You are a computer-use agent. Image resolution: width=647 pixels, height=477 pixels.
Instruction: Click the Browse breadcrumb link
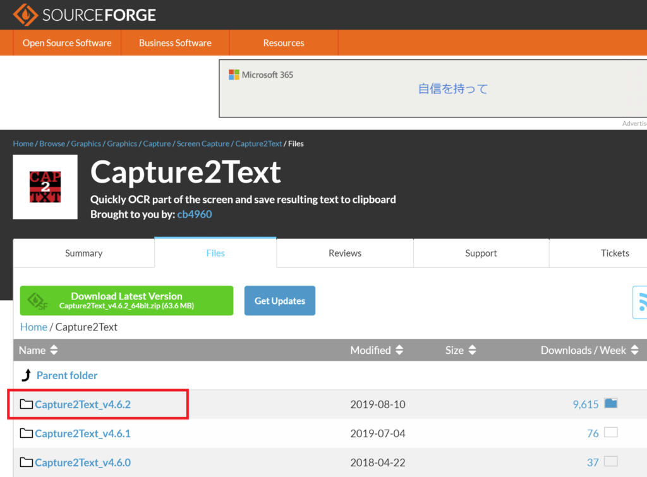coord(52,143)
